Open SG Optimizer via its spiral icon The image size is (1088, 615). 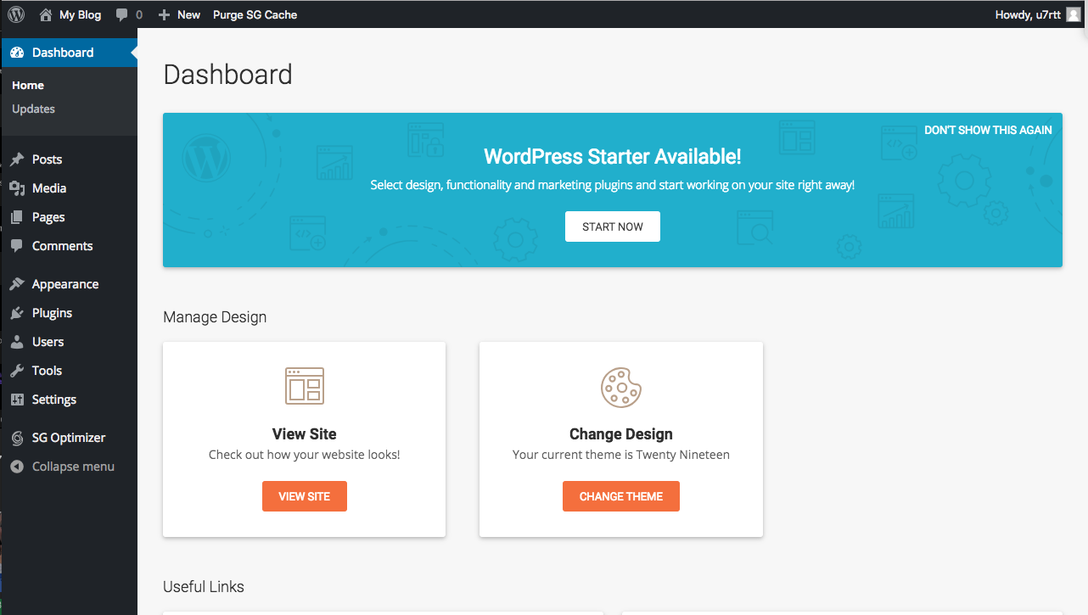tap(17, 438)
